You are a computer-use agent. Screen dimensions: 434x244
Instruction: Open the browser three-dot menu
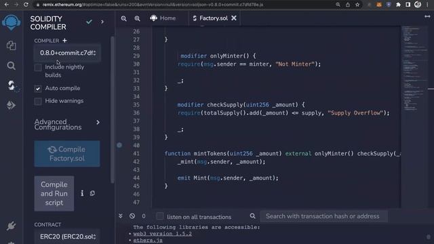(x=428, y=5)
